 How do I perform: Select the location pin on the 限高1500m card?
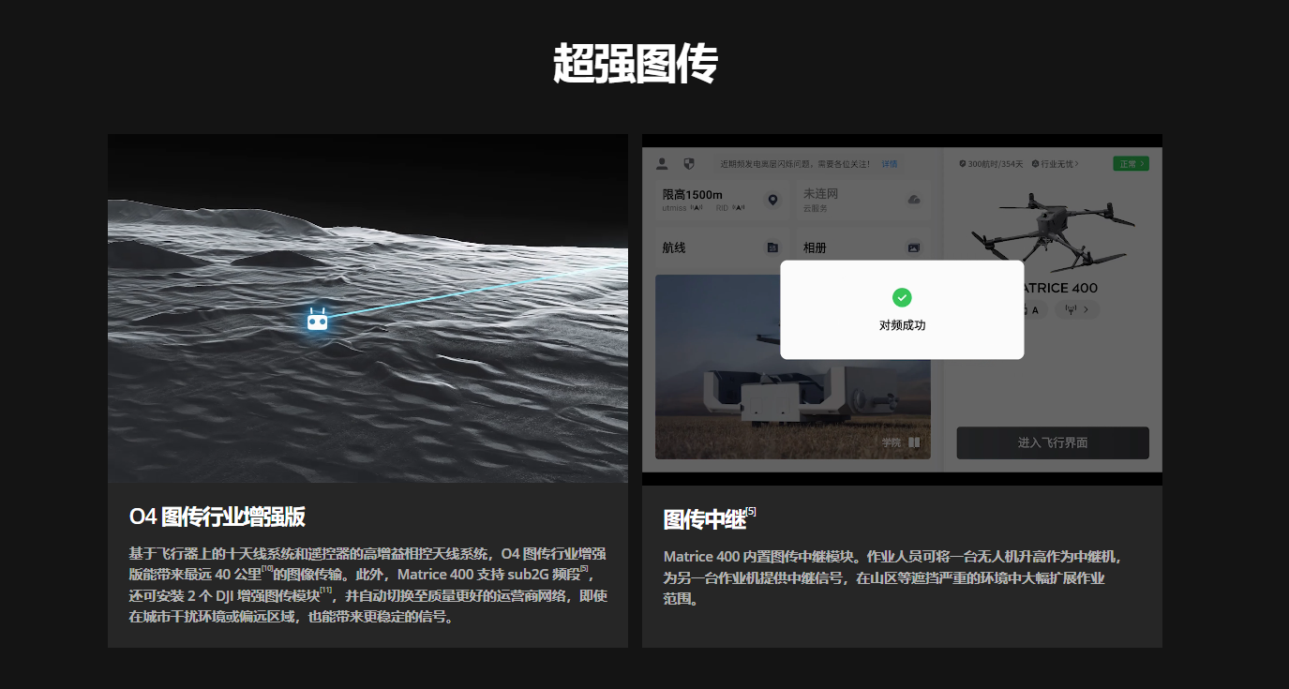[772, 200]
